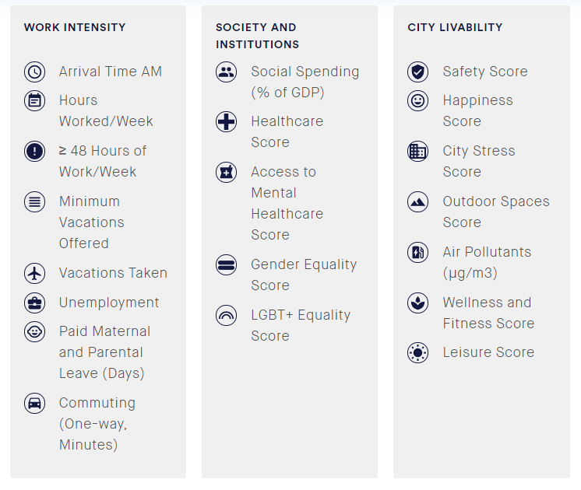Select the people icon for Social Spending

(227, 72)
